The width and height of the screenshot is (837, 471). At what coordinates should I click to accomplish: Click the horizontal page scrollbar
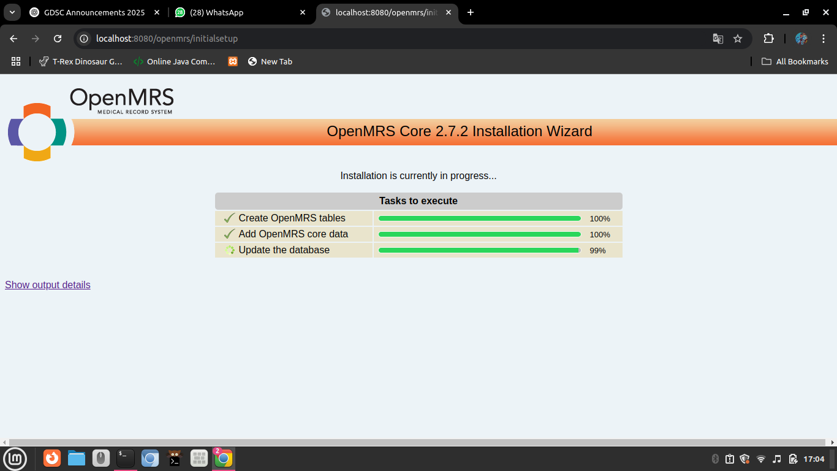(417, 442)
